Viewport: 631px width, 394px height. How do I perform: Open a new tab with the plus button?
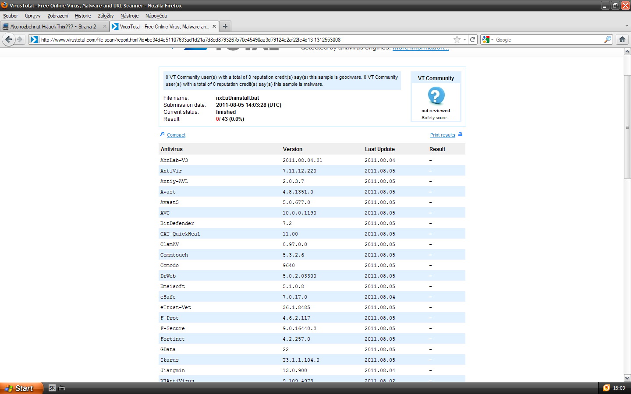point(225,26)
